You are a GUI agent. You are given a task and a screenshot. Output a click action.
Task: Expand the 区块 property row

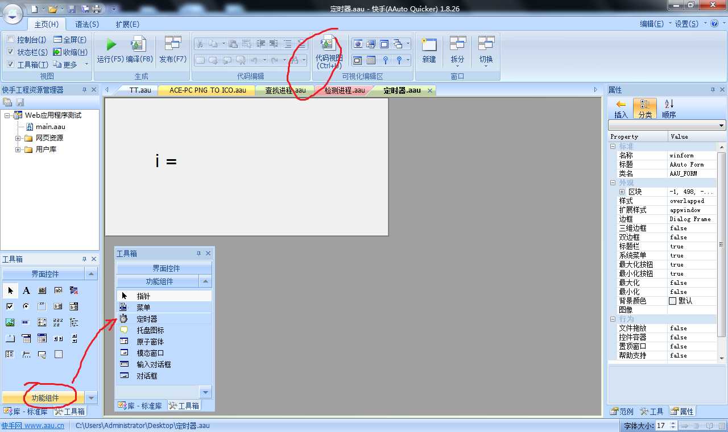point(622,192)
